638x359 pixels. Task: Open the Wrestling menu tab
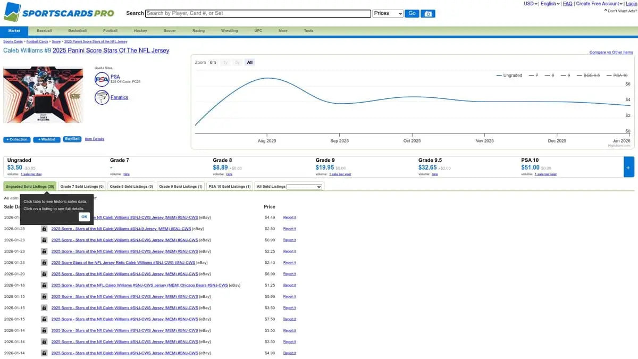[x=230, y=31]
